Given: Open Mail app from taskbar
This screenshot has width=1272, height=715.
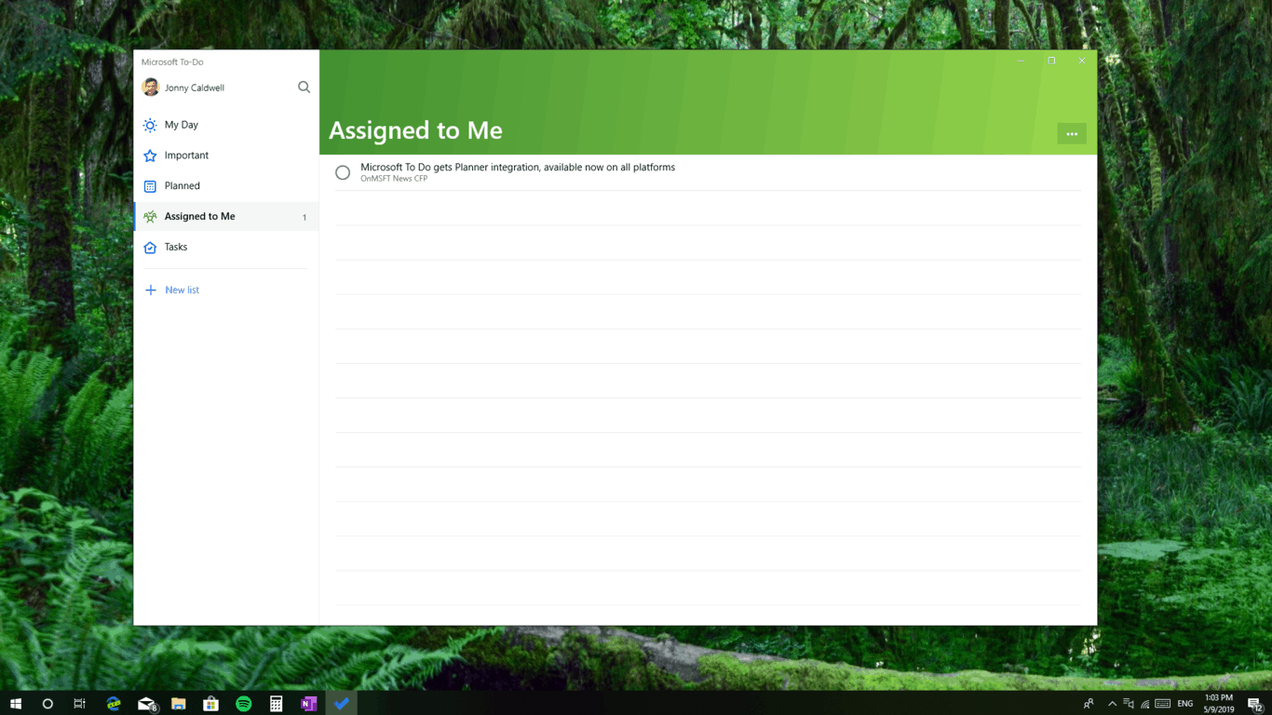Looking at the screenshot, I should [146, 704].
